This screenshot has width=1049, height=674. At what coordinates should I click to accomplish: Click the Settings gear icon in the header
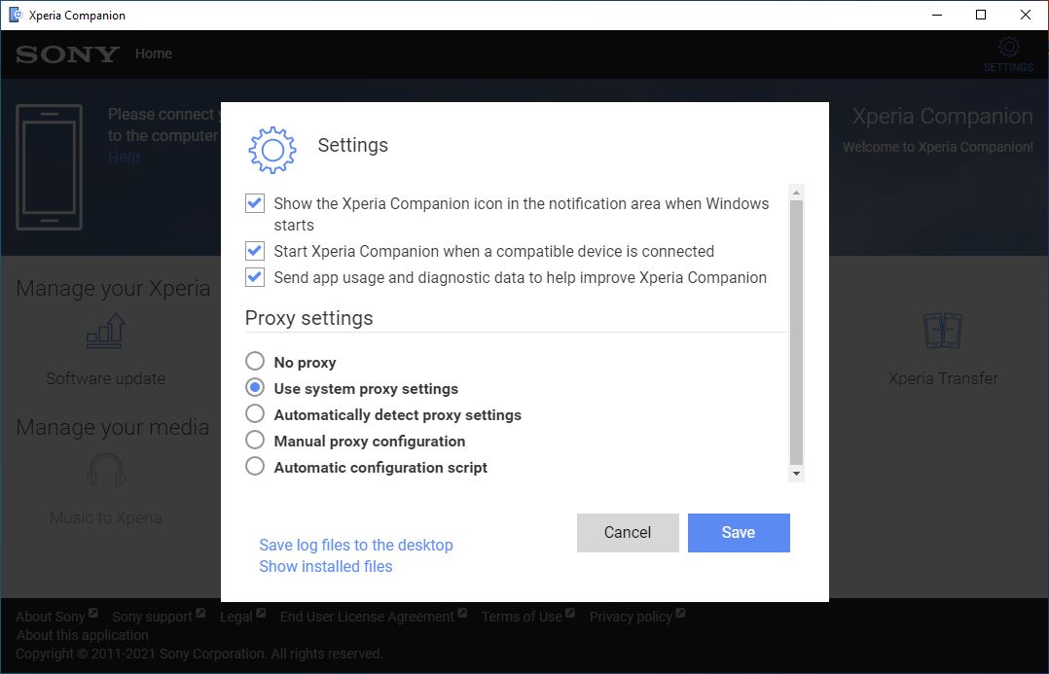click(x=1008, y=47)
